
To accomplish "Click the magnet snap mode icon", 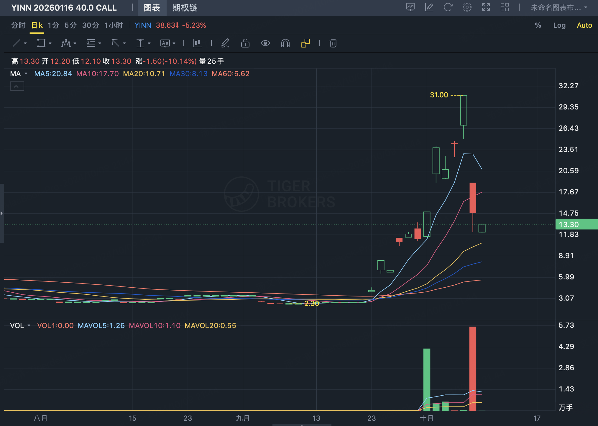I will [285, 43].
